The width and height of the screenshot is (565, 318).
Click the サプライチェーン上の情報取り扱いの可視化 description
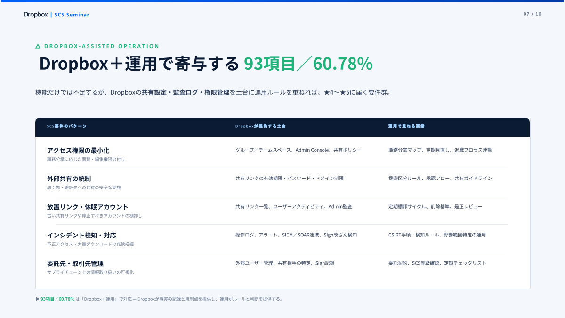(90, 272)
